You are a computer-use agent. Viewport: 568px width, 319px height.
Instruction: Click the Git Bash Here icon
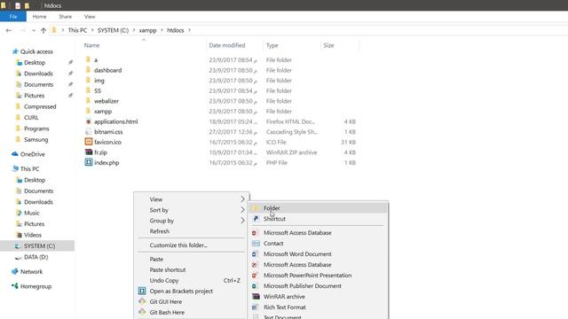pyautogui.click(x=142, y=312)
